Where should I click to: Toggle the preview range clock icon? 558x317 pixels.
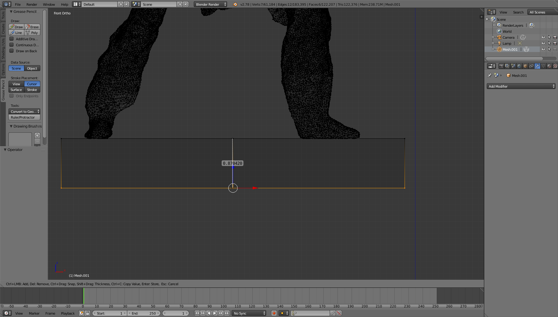tap(82, 313)
